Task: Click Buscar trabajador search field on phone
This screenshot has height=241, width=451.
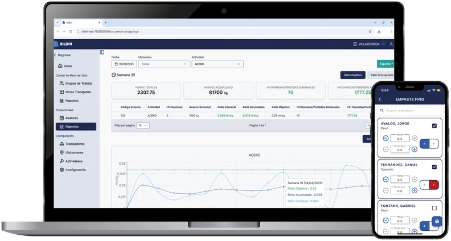Action: tap(409, 110)
